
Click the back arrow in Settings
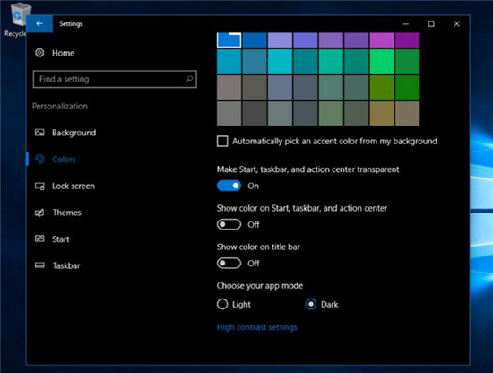39,23
